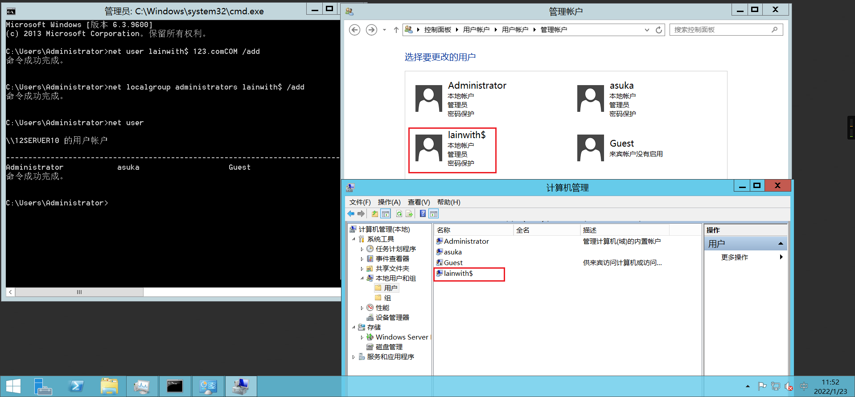Image resolution: width=855 pixels, height=397 pixels.
Task: Open recent locations dropdown beside forward arrow
Action: tap(384, 30)
